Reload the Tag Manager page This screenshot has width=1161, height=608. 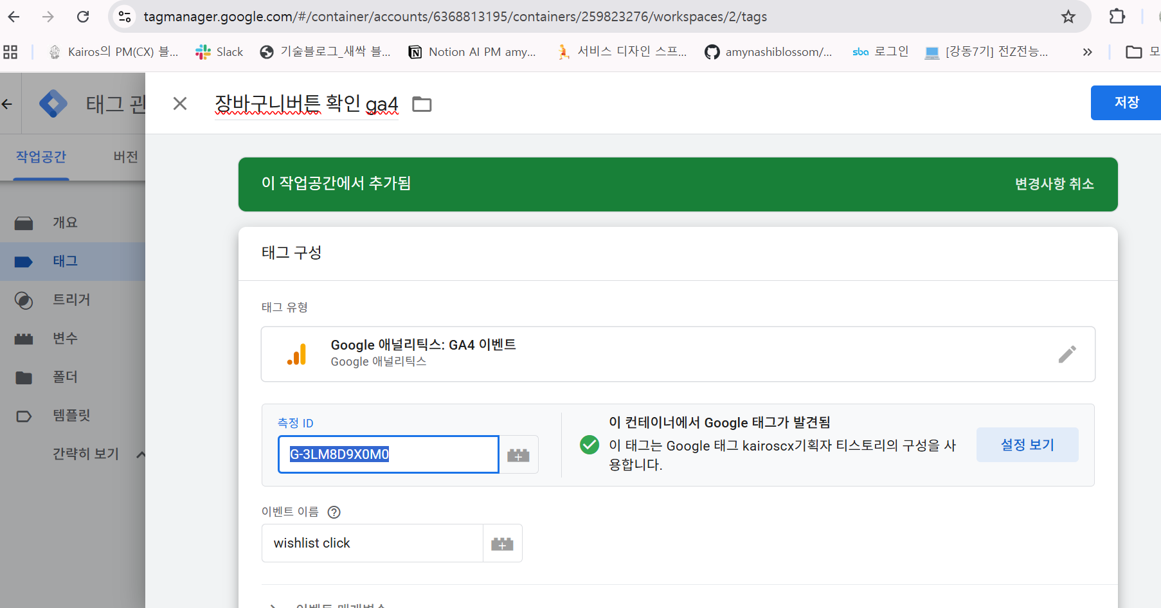(83, 17)
